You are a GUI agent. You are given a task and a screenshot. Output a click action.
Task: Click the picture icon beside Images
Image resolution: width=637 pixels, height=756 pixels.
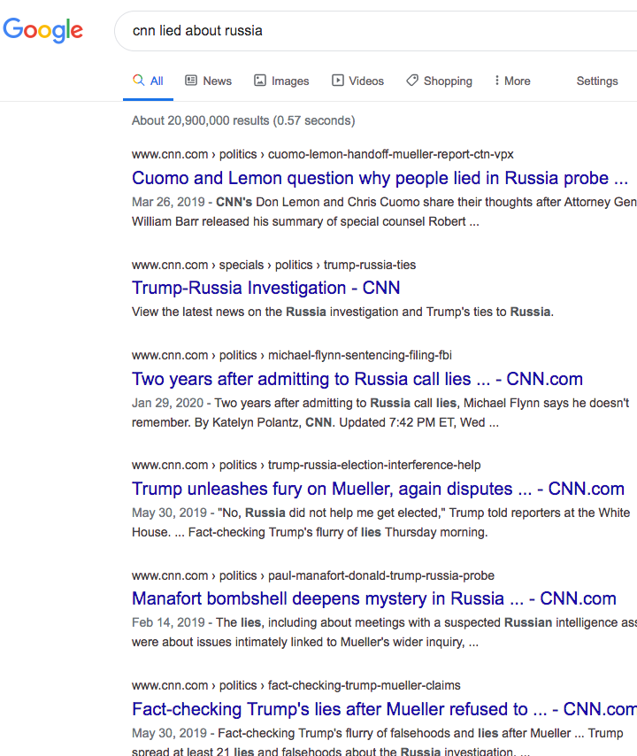coord(260,80)
